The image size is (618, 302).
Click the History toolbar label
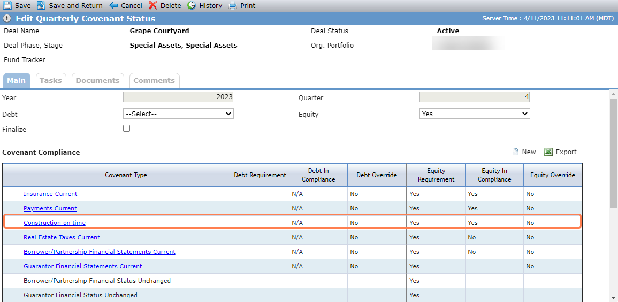(210, 5)
